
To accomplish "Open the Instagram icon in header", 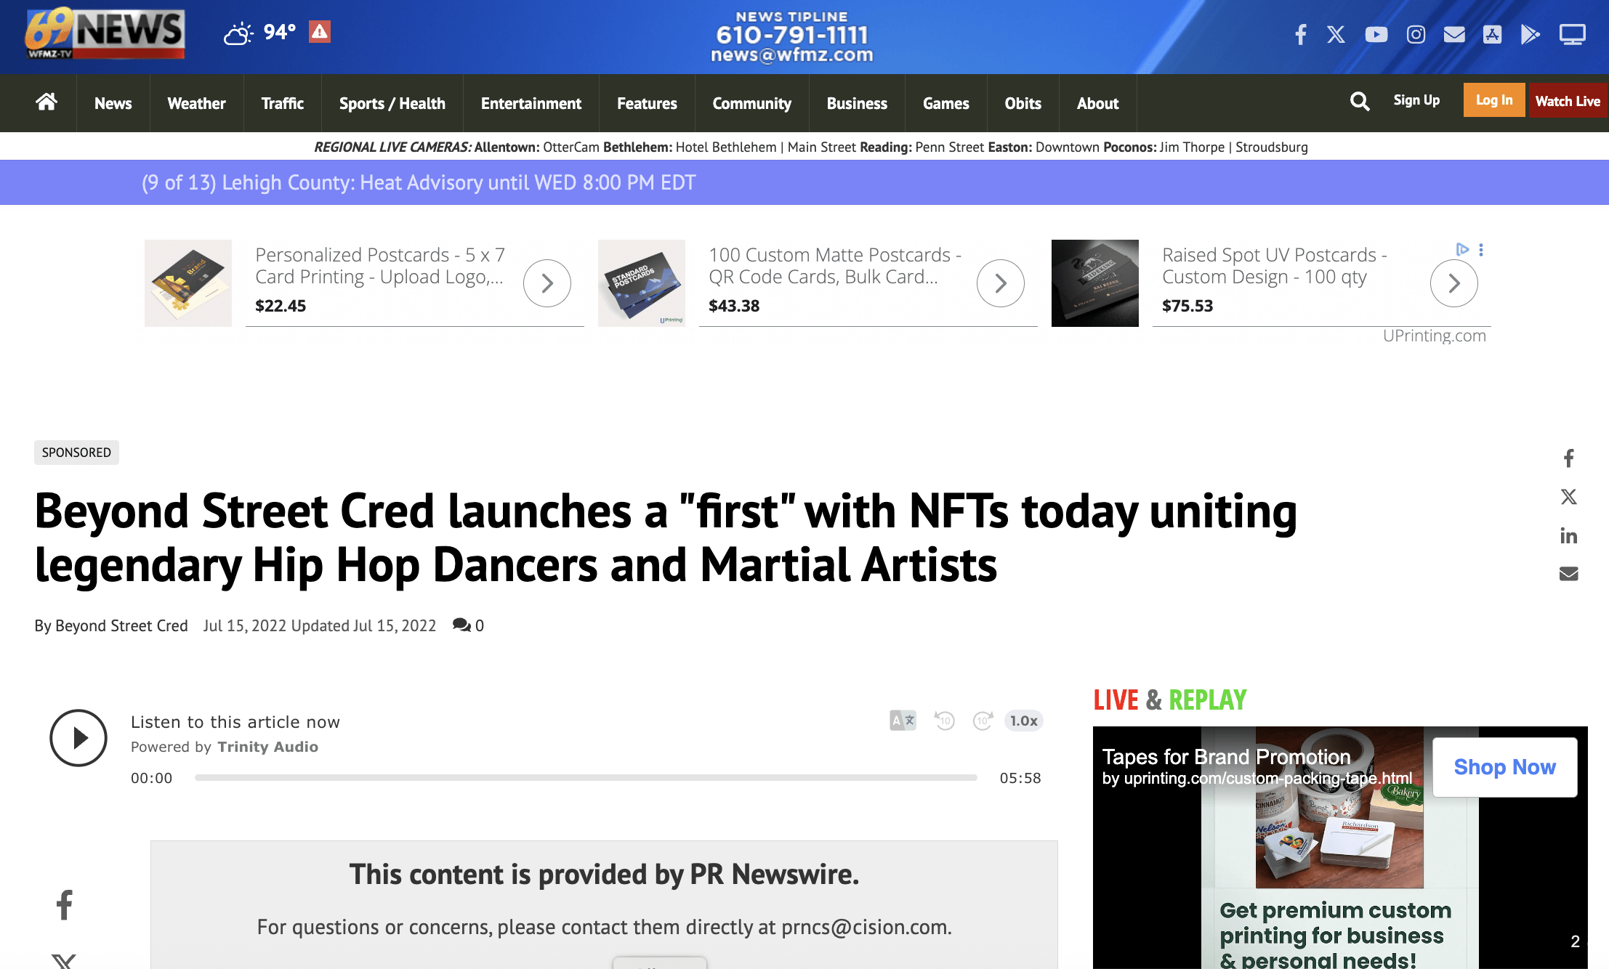I will click(x=1415, y=34).
